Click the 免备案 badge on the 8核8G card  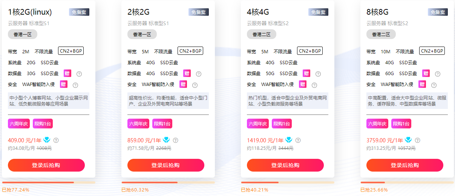tap(438, 12)
